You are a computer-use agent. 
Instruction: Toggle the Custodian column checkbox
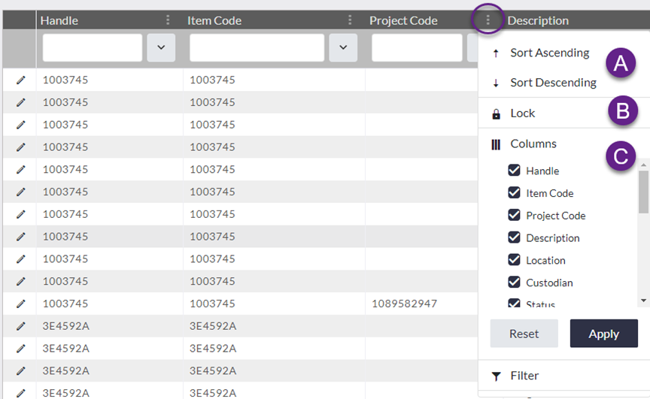point(514,282)
